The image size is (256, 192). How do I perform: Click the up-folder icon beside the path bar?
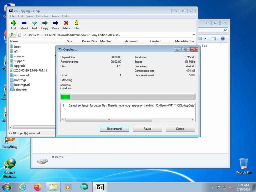[11, 35]
